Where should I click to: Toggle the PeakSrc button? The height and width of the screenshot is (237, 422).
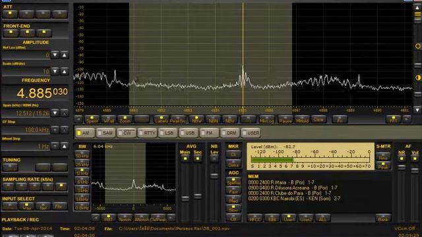pyautogui.click(x=178, y=119)
